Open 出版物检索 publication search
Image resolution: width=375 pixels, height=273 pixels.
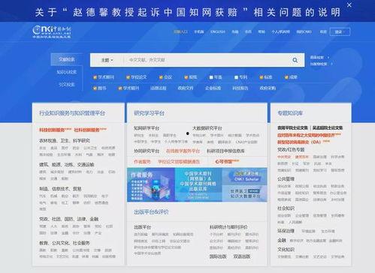[319, 64]
